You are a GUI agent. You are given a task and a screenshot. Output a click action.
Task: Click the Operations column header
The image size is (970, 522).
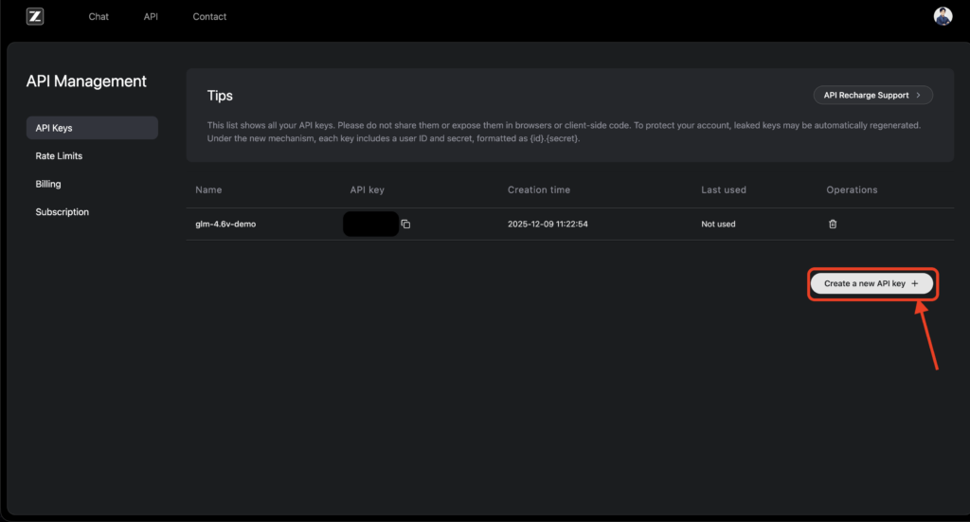click(852, 190)
